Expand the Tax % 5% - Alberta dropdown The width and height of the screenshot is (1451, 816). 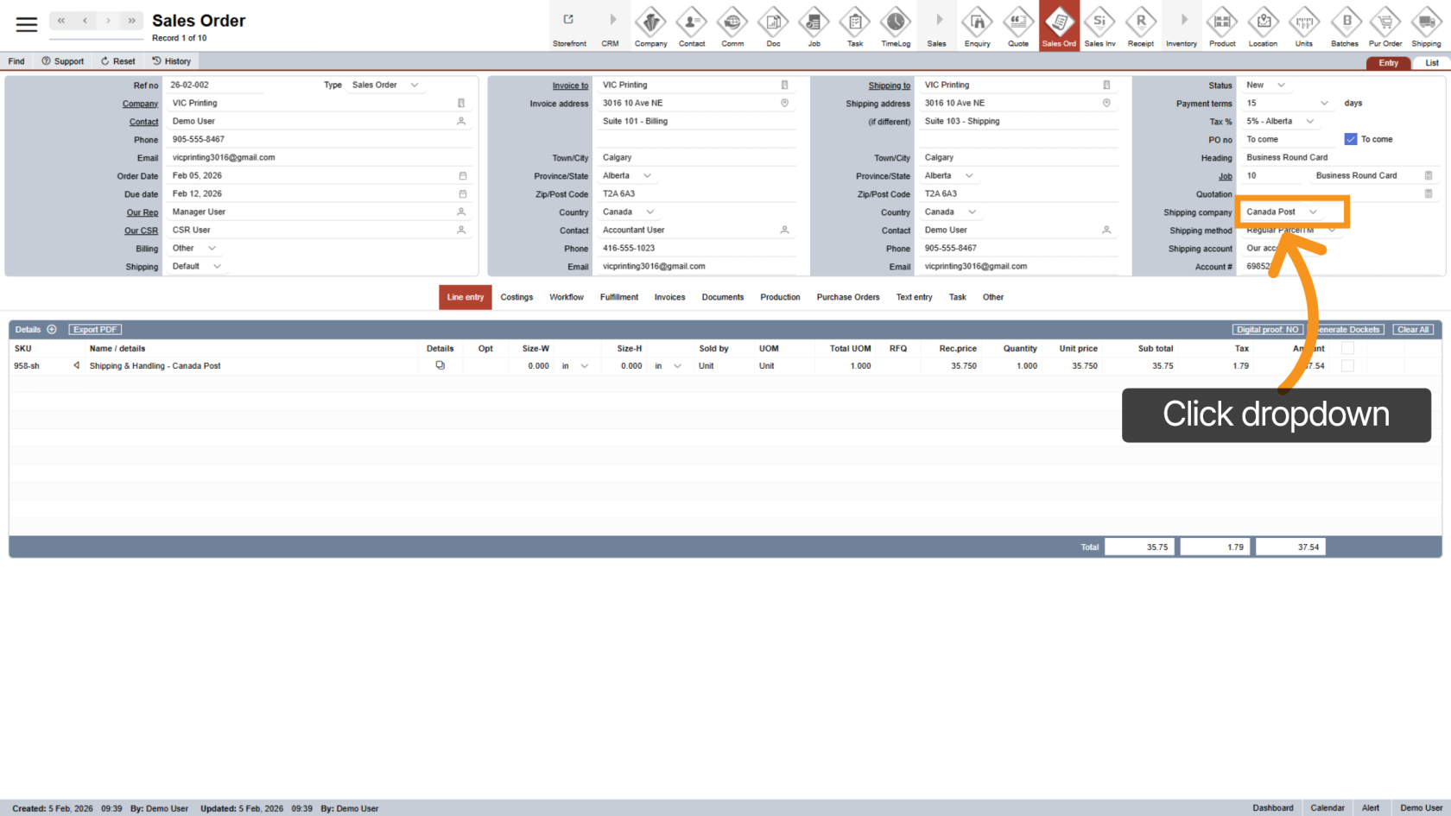(1309, 122)
